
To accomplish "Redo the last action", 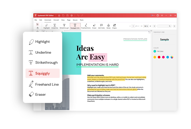I will [x=82, y=15].
